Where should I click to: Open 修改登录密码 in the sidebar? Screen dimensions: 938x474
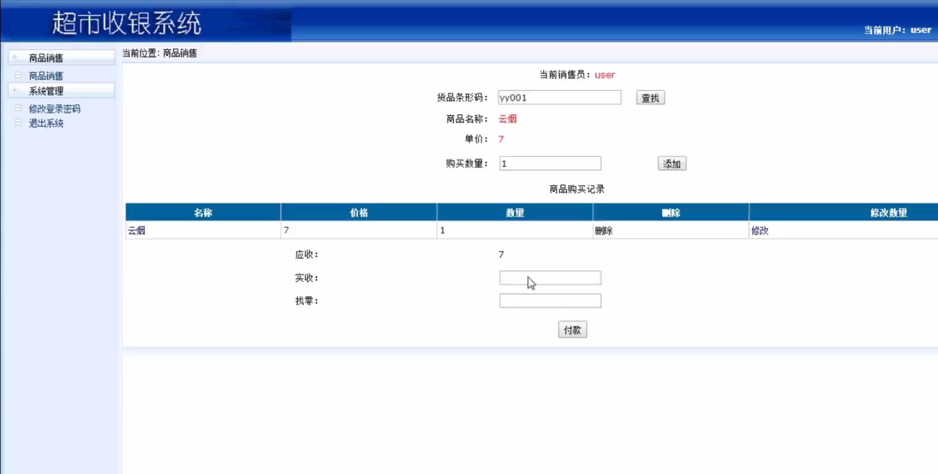[55, 109]
